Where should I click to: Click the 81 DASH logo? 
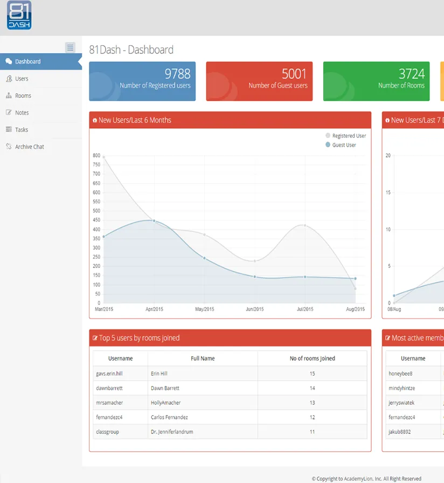pyautogui.click(x=19, y=16)
